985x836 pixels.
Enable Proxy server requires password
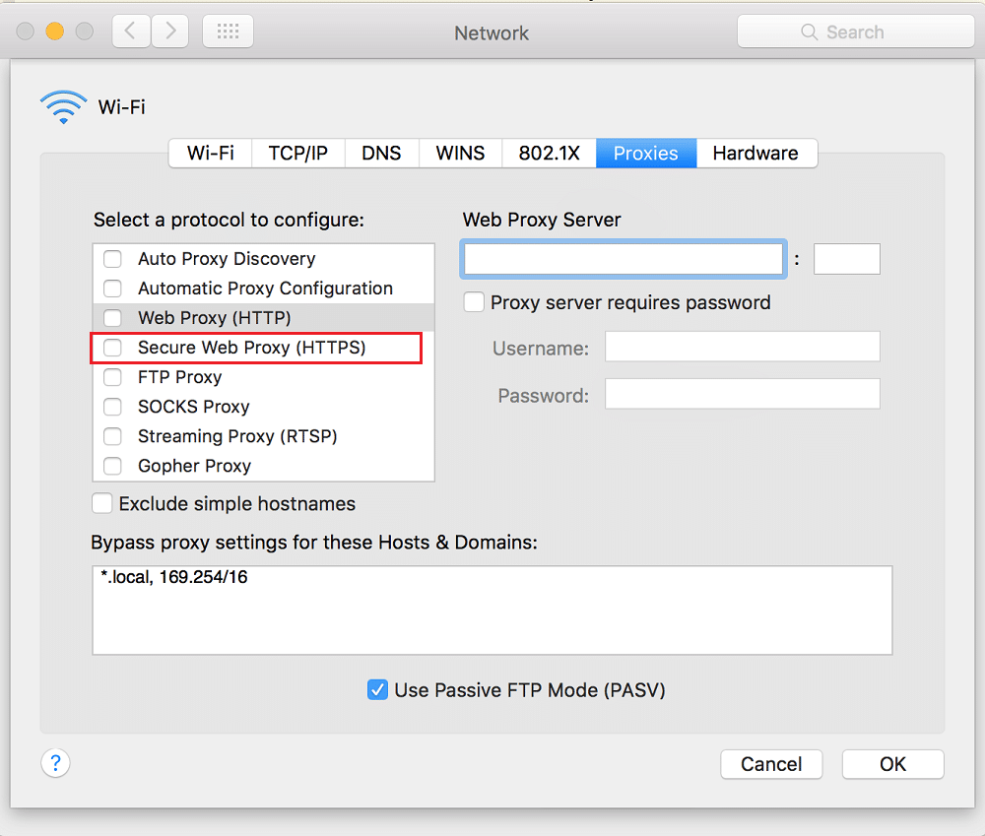(x=474, y=302)
